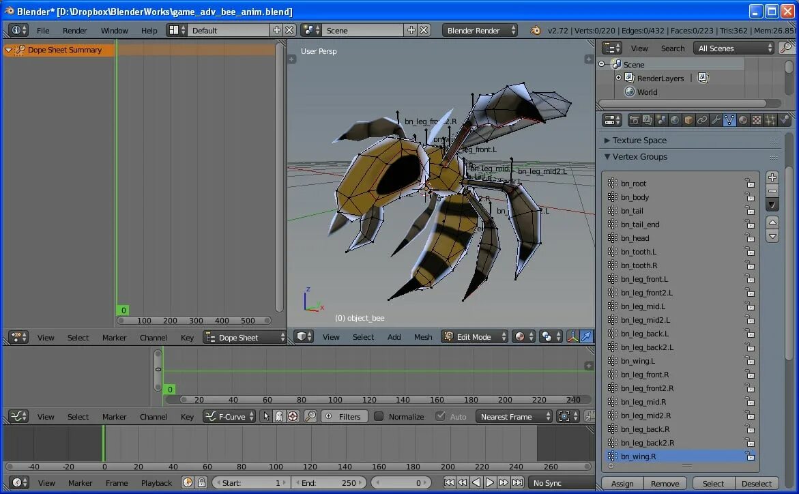Open the Blender Render engine dropdown

pyautogui.click(x=480, y=30)
